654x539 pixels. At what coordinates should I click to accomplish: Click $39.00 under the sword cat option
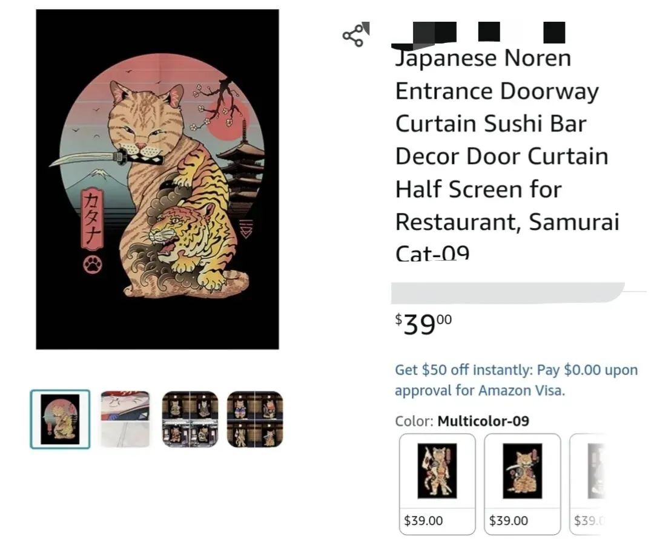(x=508, y=520)
